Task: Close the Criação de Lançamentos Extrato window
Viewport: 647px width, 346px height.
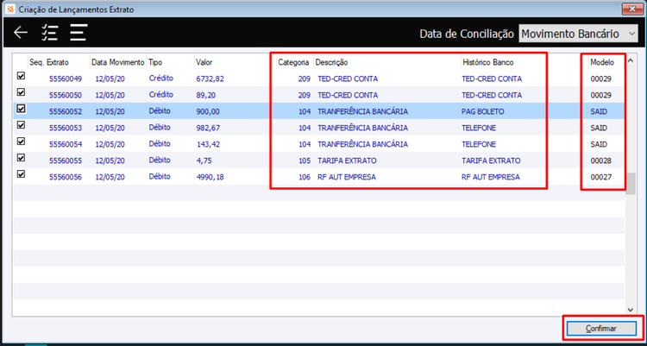Action: tap(631, 9)
